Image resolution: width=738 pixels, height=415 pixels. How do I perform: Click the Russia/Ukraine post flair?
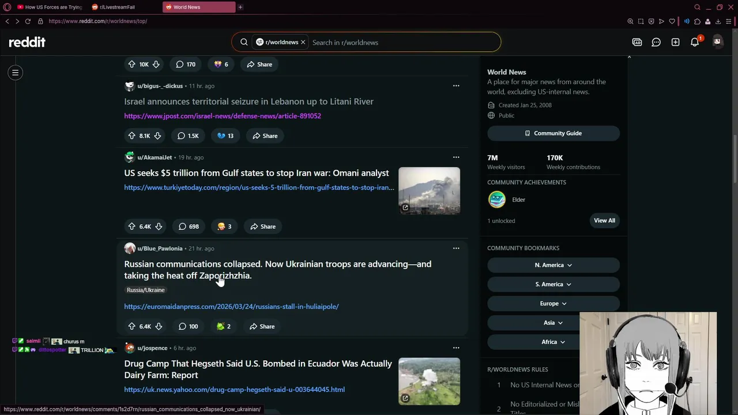[x=146, y=290]
